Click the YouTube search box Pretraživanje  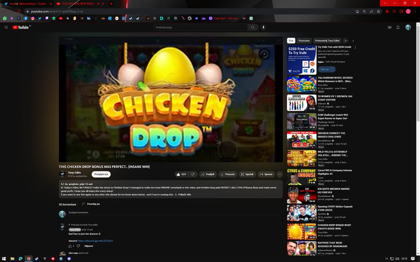tap(200, 27)
